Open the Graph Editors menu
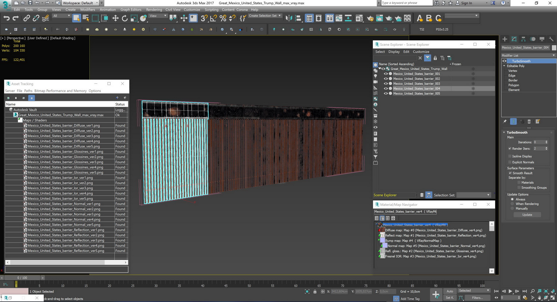The height and width of the screenshot is (302, 557). pos(131,10)
